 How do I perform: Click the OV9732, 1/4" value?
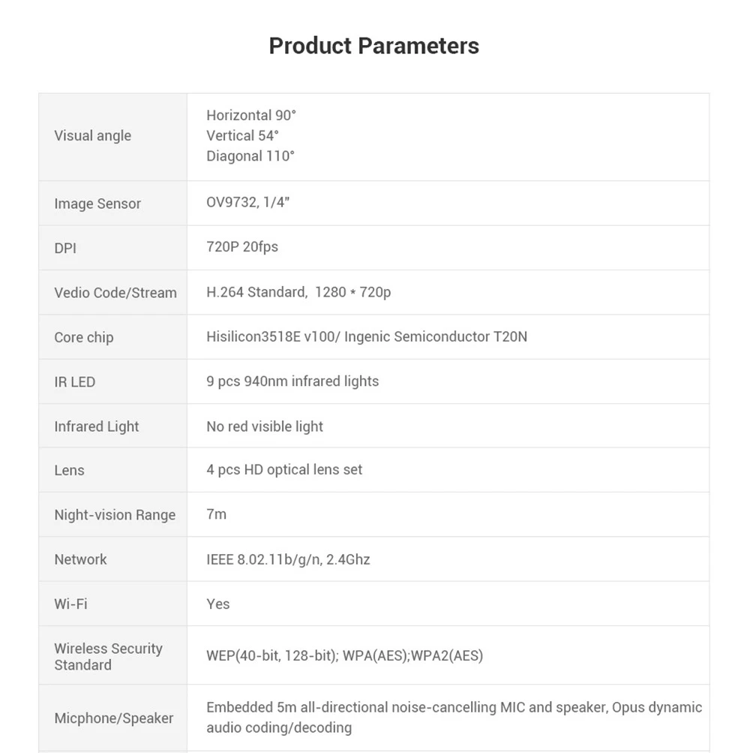coord(247,203)
